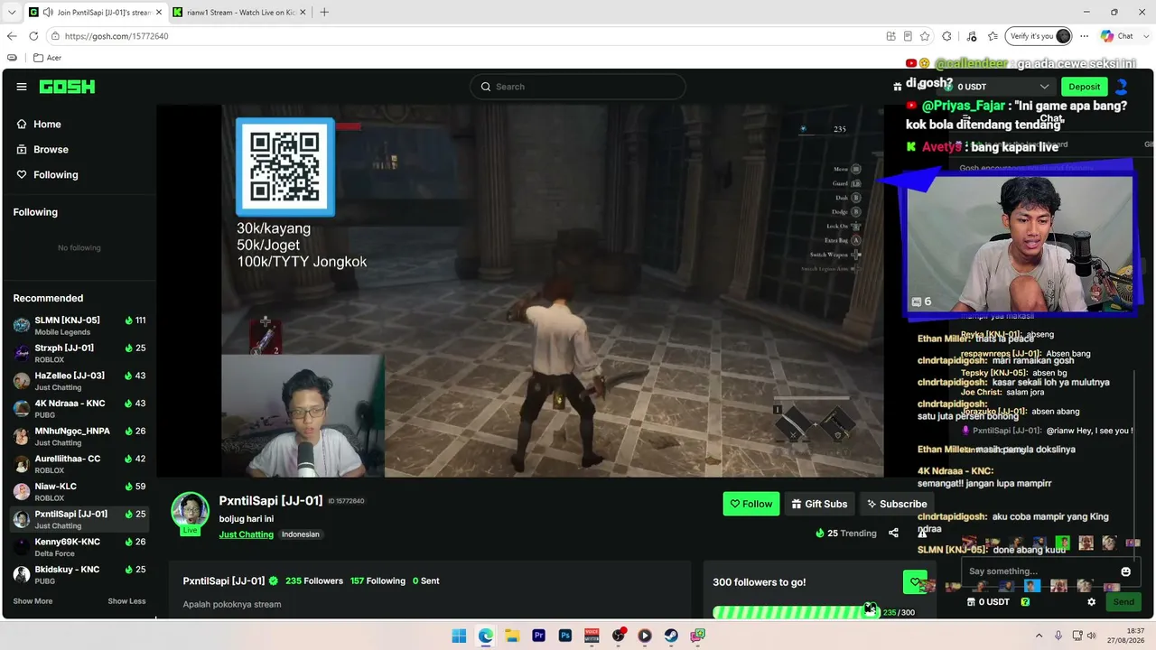Click PxntilSapi streamer avatar
This screenshot has height=650, width=1156.
[x=190, y=511]
